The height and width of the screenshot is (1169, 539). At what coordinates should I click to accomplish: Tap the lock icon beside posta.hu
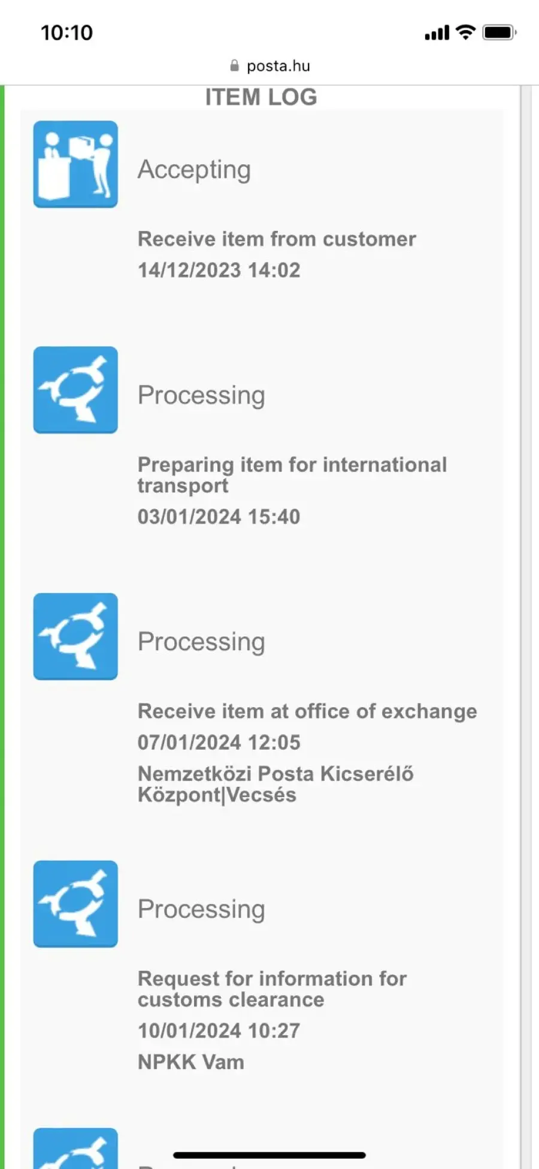(x=234, y=65)
